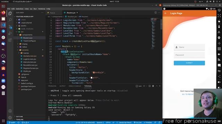Open Styles.jsx in the Explorer
Image resolution: width=222 pixels, height=124 pixels.
click(x=27, y=71)
